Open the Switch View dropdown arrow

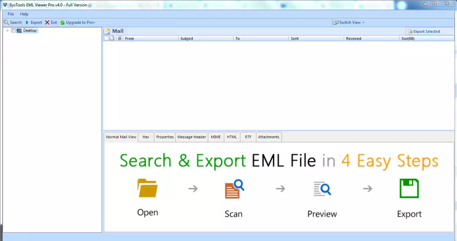(363, 23)
